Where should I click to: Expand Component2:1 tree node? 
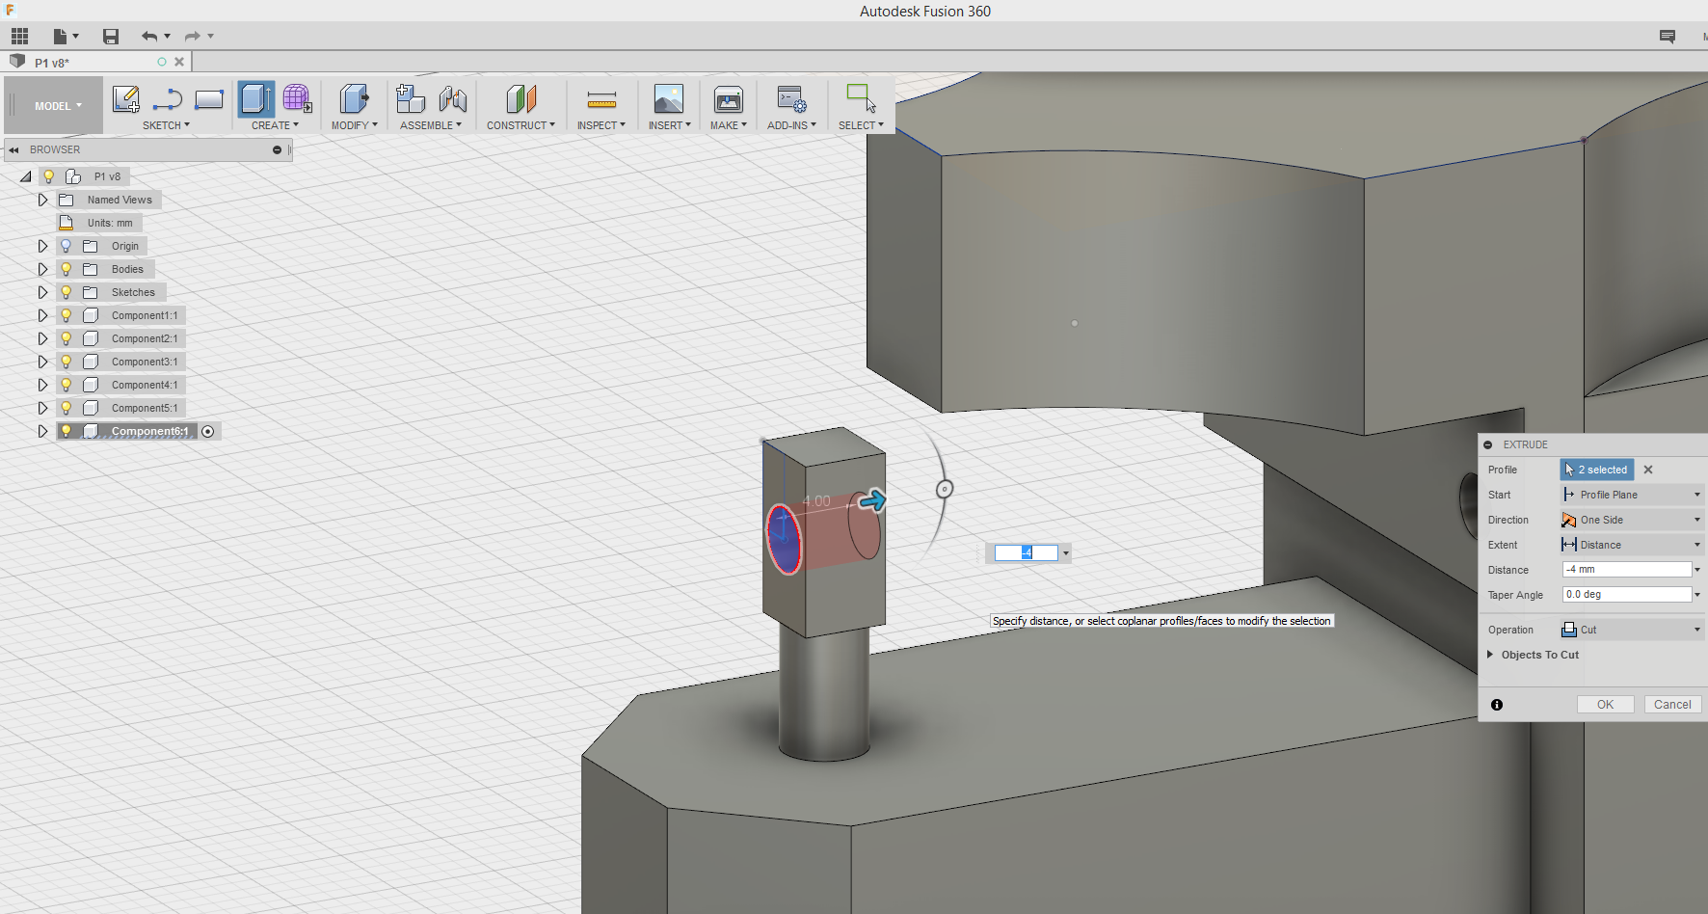click(x=42, y=338)
